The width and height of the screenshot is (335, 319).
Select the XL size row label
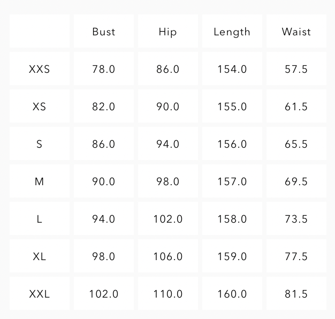(x=39, y=256)
